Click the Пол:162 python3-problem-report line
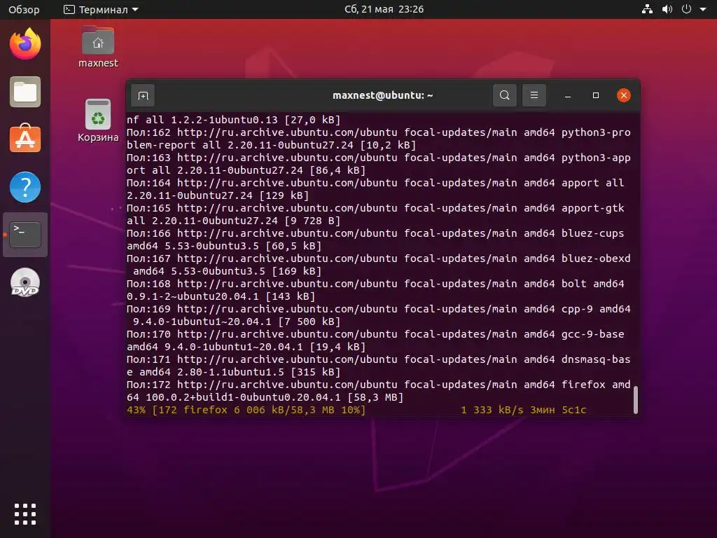The width and height of the screenshot is (717, 538). [379, 139]
